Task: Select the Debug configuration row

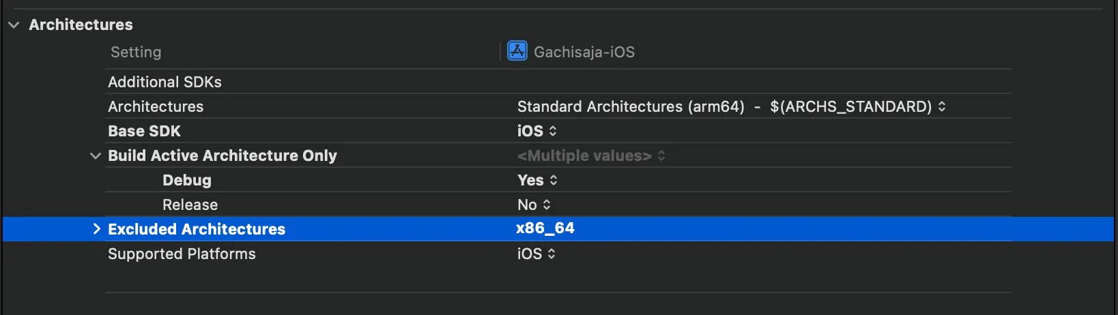Action: pyautogui.click(x=187, y=181)
